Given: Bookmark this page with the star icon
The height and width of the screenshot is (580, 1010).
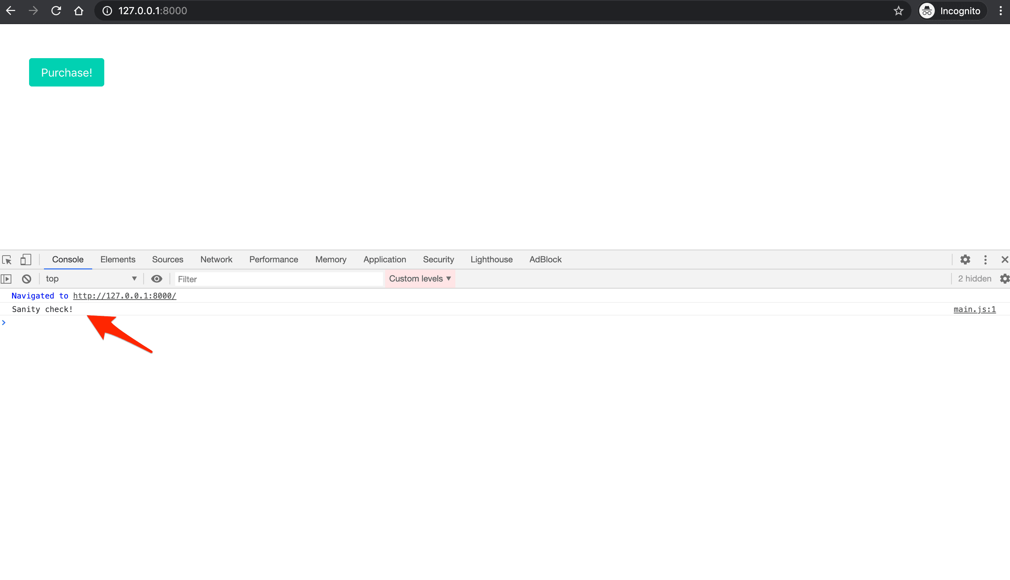Looking at the screenshot, I should (898, 11).
